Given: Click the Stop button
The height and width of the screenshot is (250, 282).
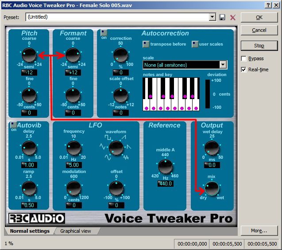Looking at the screenshot, I should pos(259,46).
